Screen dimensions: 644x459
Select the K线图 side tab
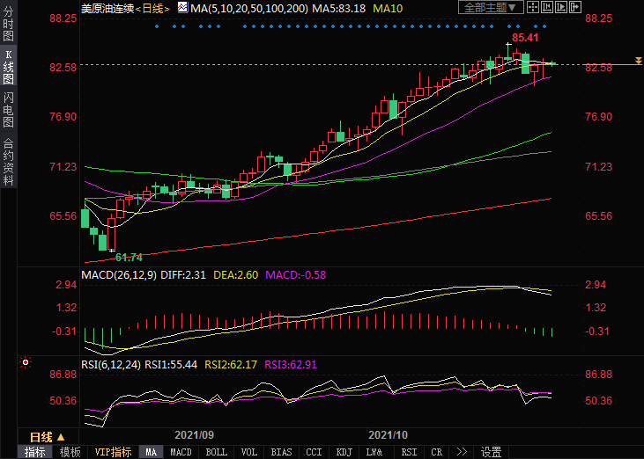8,68
